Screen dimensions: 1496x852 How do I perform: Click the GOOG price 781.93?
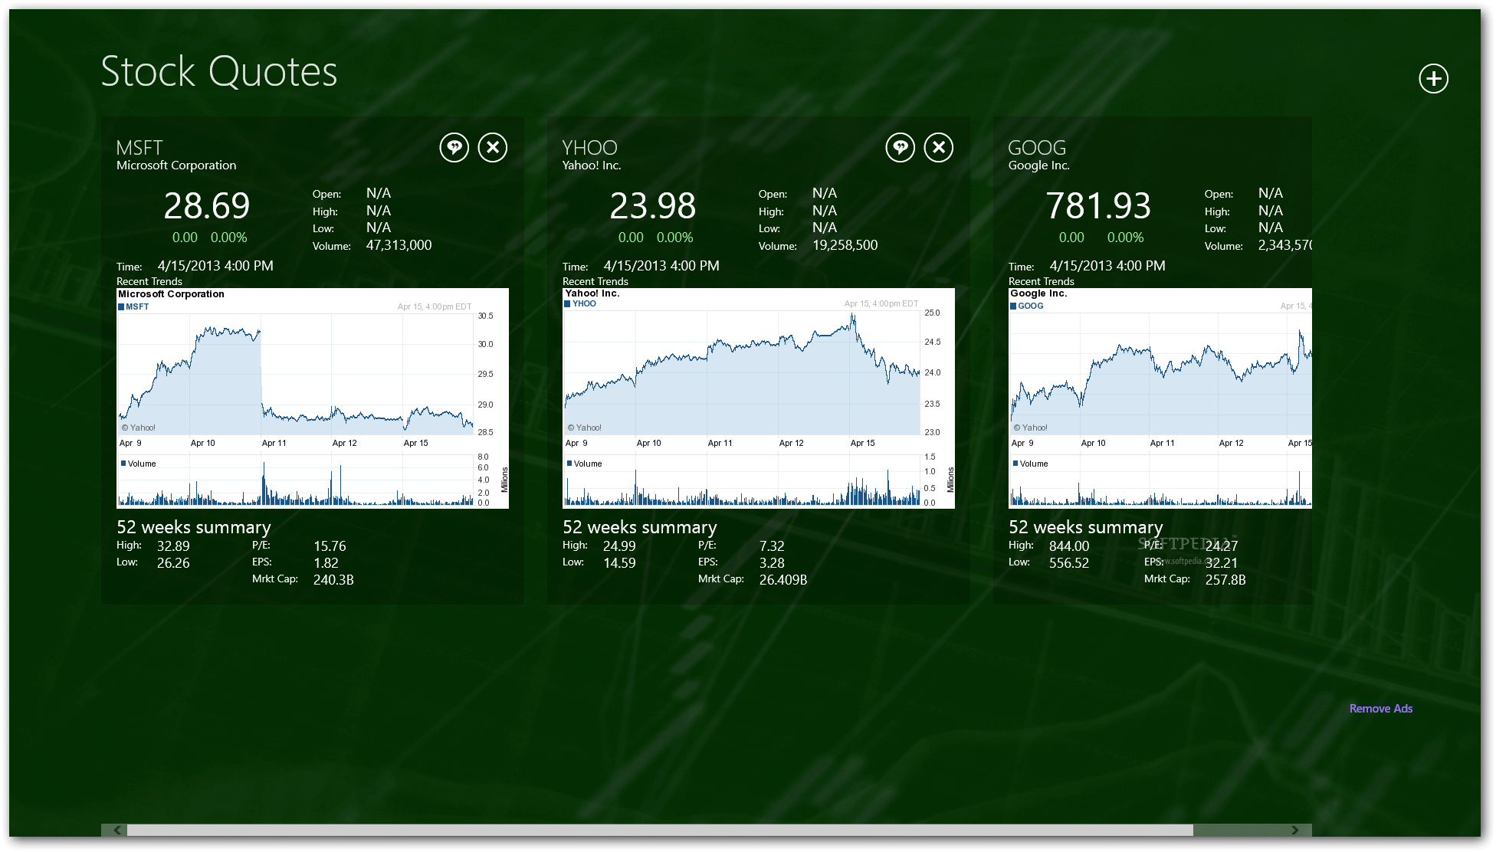point(1097,206)
